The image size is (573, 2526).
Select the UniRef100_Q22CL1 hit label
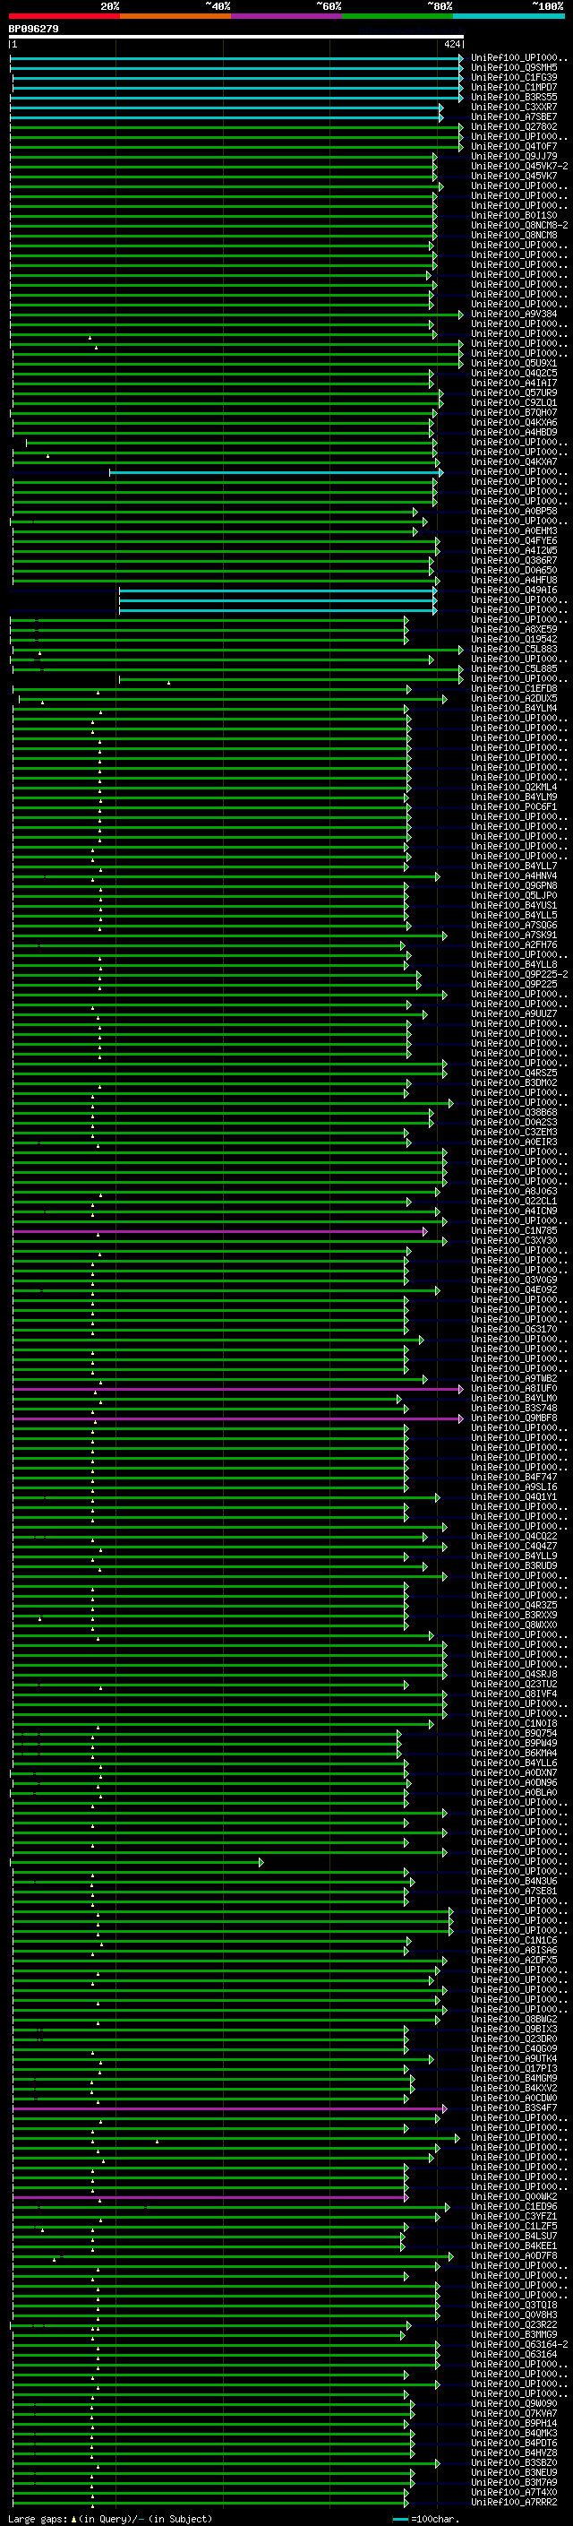[x=514, y=1202]
